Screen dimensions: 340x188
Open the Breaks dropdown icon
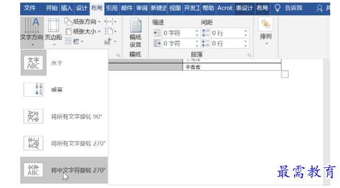click(x=111, y=22)
